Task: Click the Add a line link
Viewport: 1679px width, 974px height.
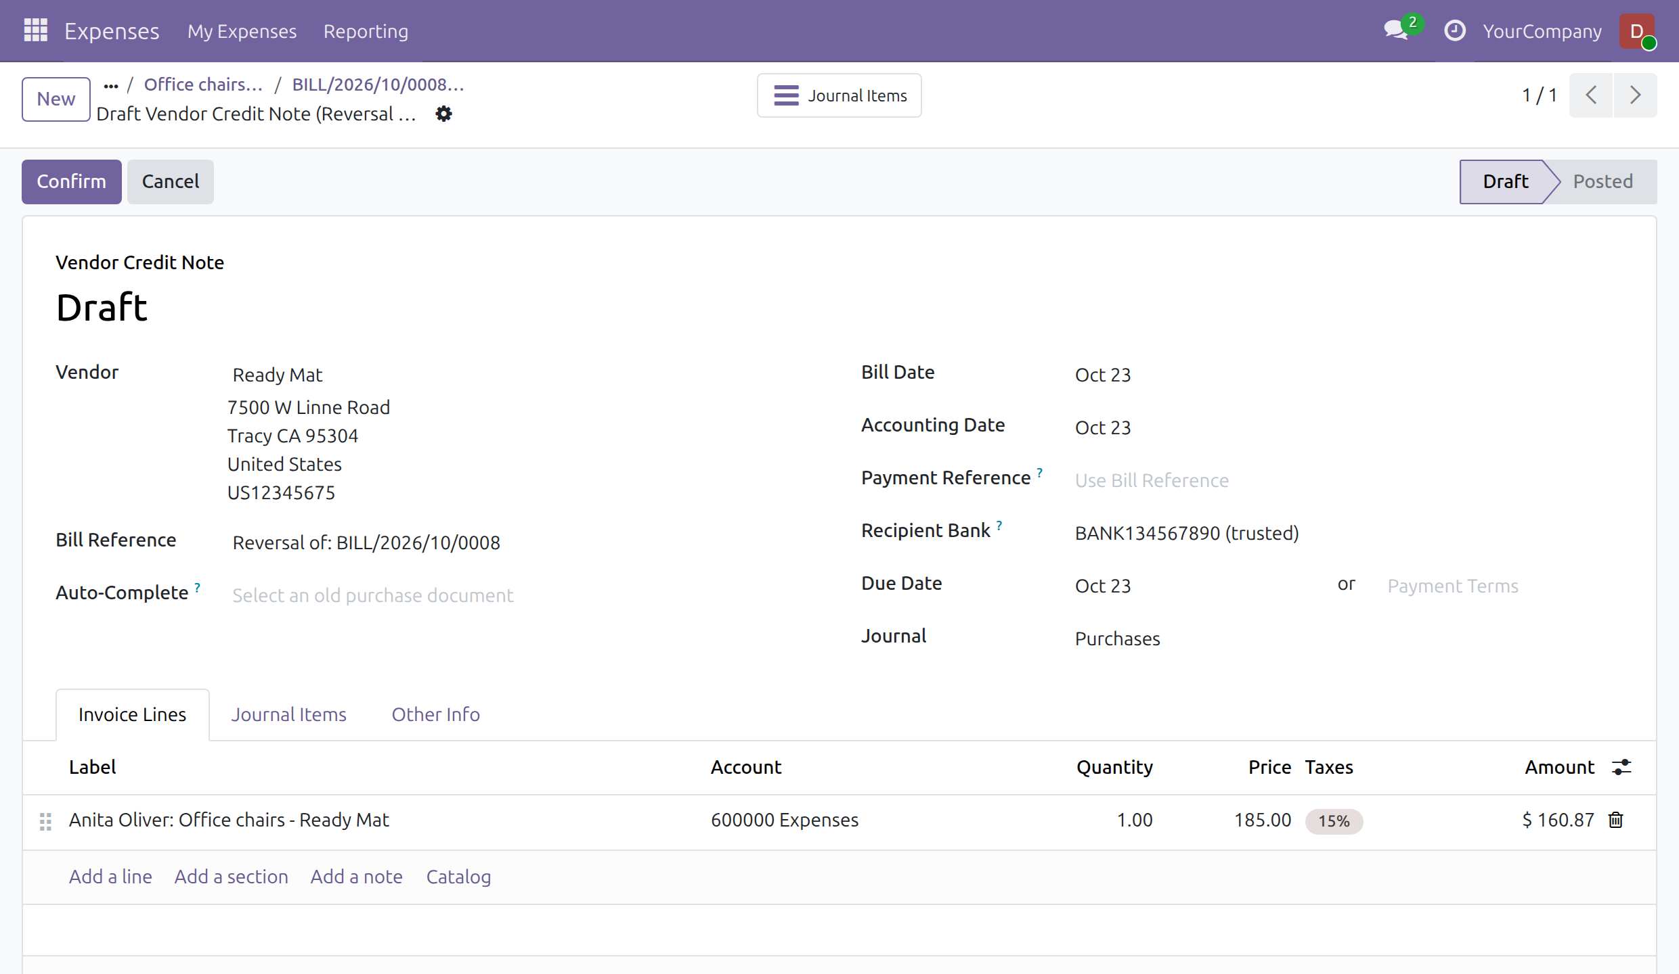Action: click(110, 877)
